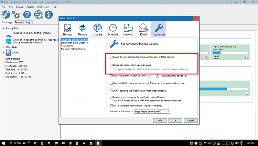Select the Disk Image tab
Screen dimensions: 258x146
click(x=7, y=22)
